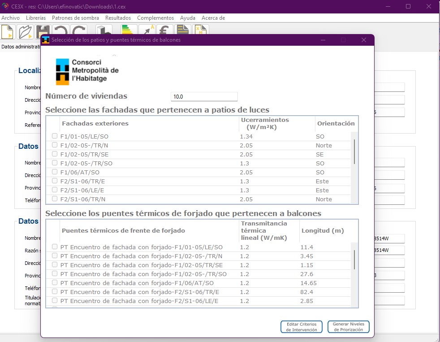Check the F1/01-05/LE/SO facade checkbox
The image size is (440, 342).
pos(55,136)
